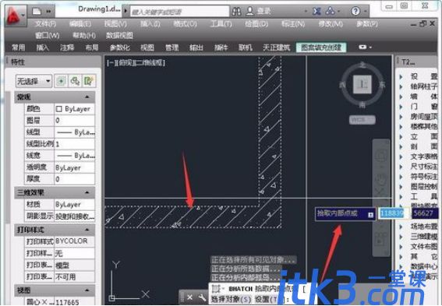Click the 材质 ByLayer value field
The height and width of the screenshot is (306, 442).
point(75,204)
